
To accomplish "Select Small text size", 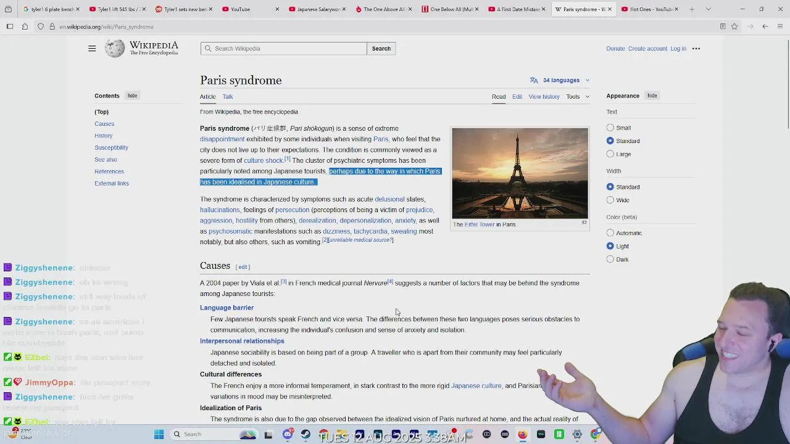I will click(610, 128).
